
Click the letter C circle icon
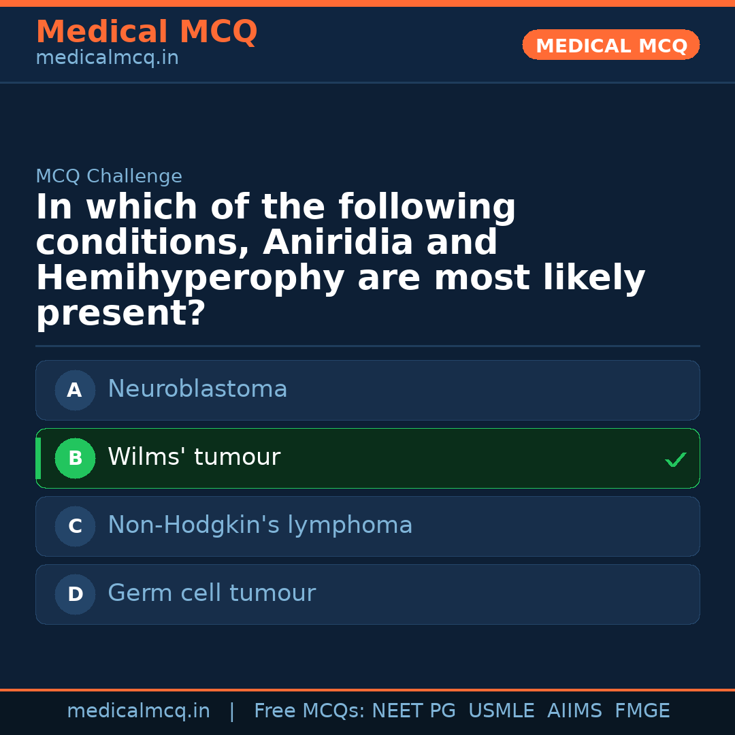point(75,527)
